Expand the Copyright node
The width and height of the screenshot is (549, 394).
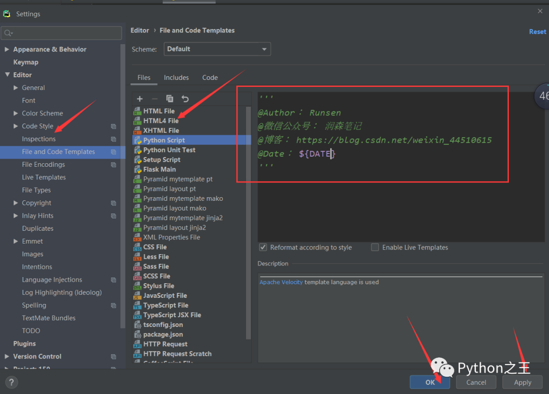16,203
